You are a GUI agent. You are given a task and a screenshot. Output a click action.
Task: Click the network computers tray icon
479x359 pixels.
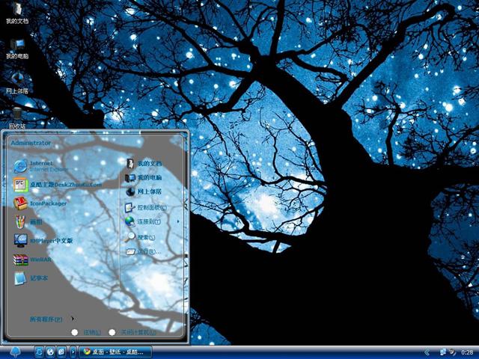click(x=443, y=352)
